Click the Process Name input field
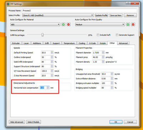The height and width of the screenshot is (130, 143). (79, 11)
